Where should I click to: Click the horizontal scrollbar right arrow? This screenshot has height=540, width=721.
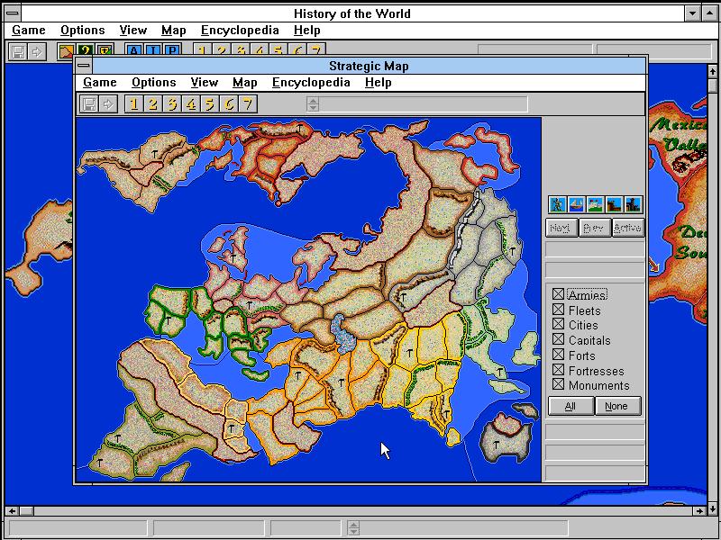point(700,510)
